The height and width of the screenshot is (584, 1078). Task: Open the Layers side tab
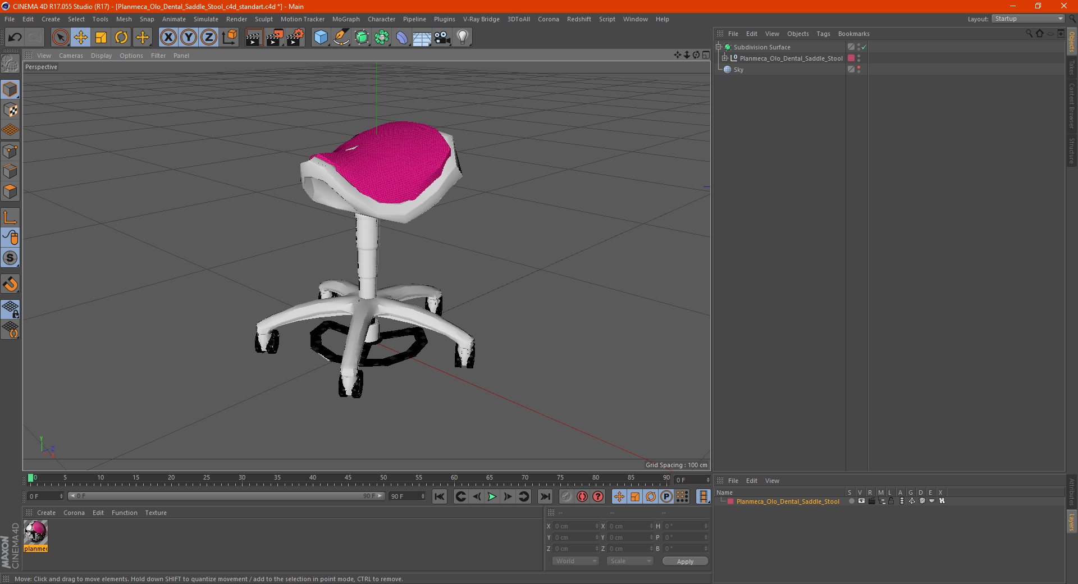(1072, 522)
